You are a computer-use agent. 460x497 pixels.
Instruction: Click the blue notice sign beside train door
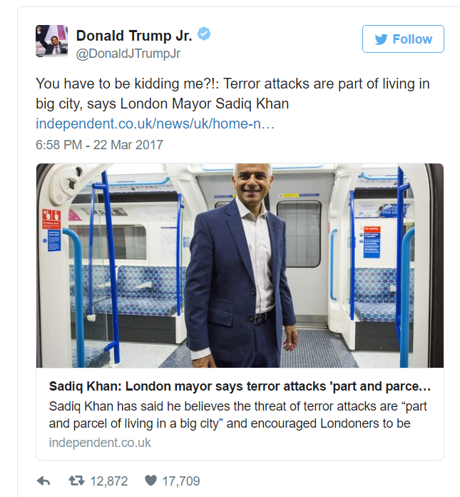click(x=372, y=243)
